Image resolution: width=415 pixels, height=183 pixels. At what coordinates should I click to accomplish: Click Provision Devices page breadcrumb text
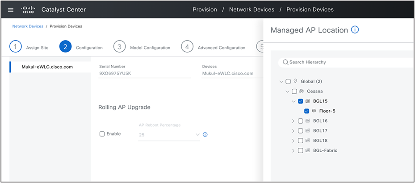tap(66, 26)
